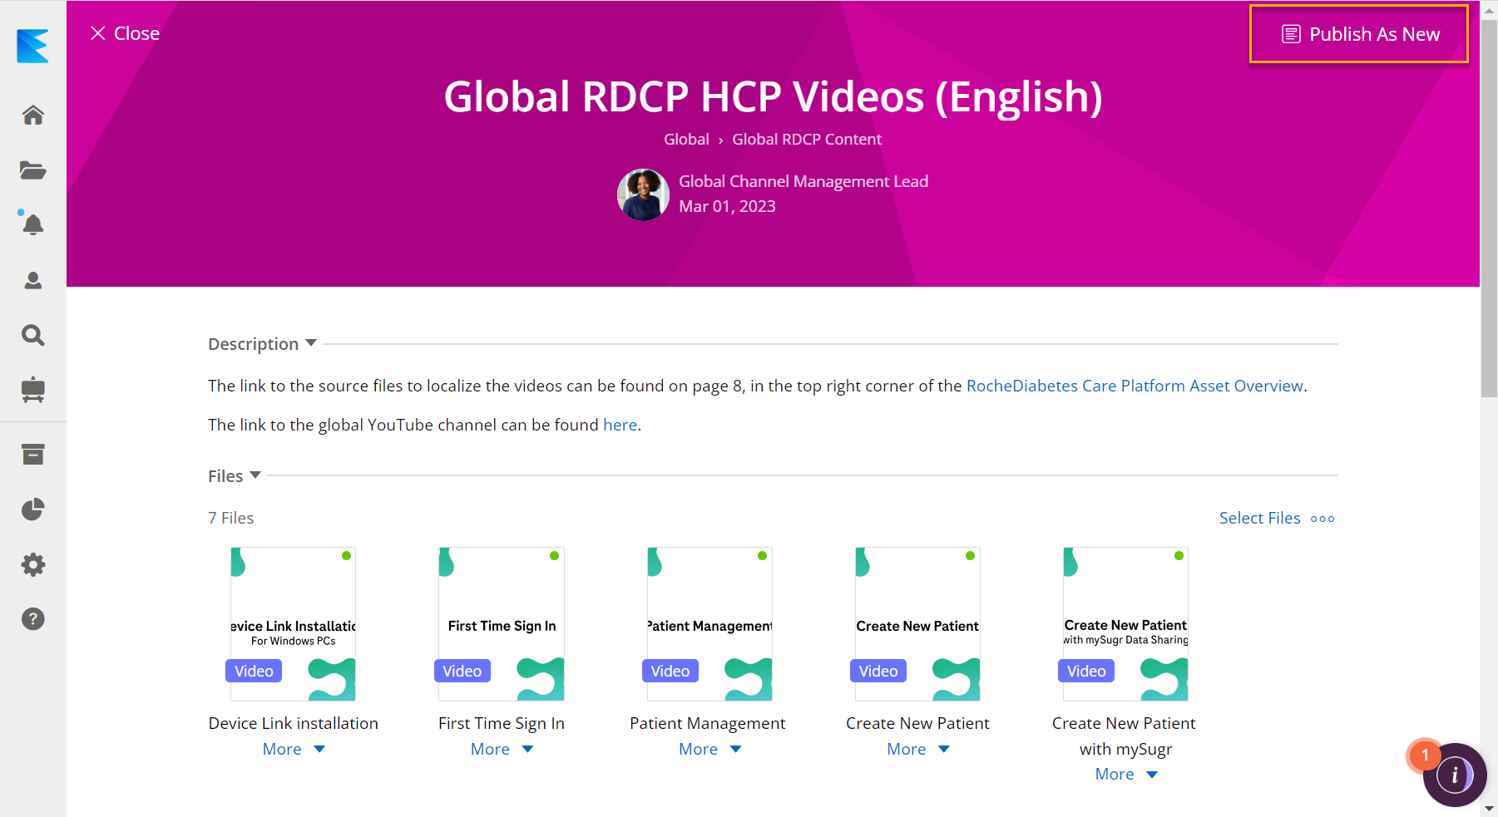Click the info assistant bubble icon
Screen dimensions: 1498x817
click(1455, 775)
